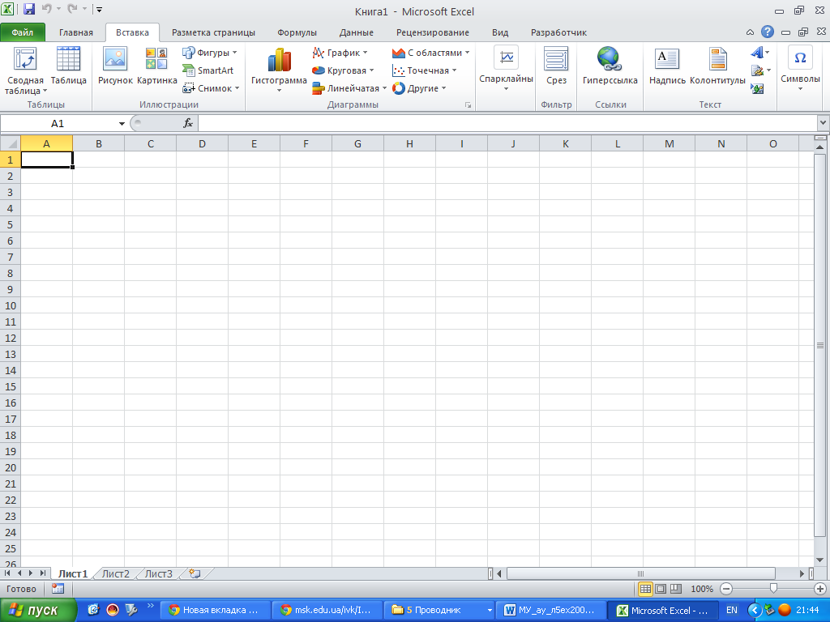
Task: Expand the formula bar
Action: 823,123
